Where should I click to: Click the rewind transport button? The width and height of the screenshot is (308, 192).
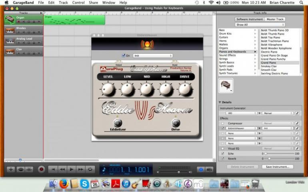tap(62, 169)
